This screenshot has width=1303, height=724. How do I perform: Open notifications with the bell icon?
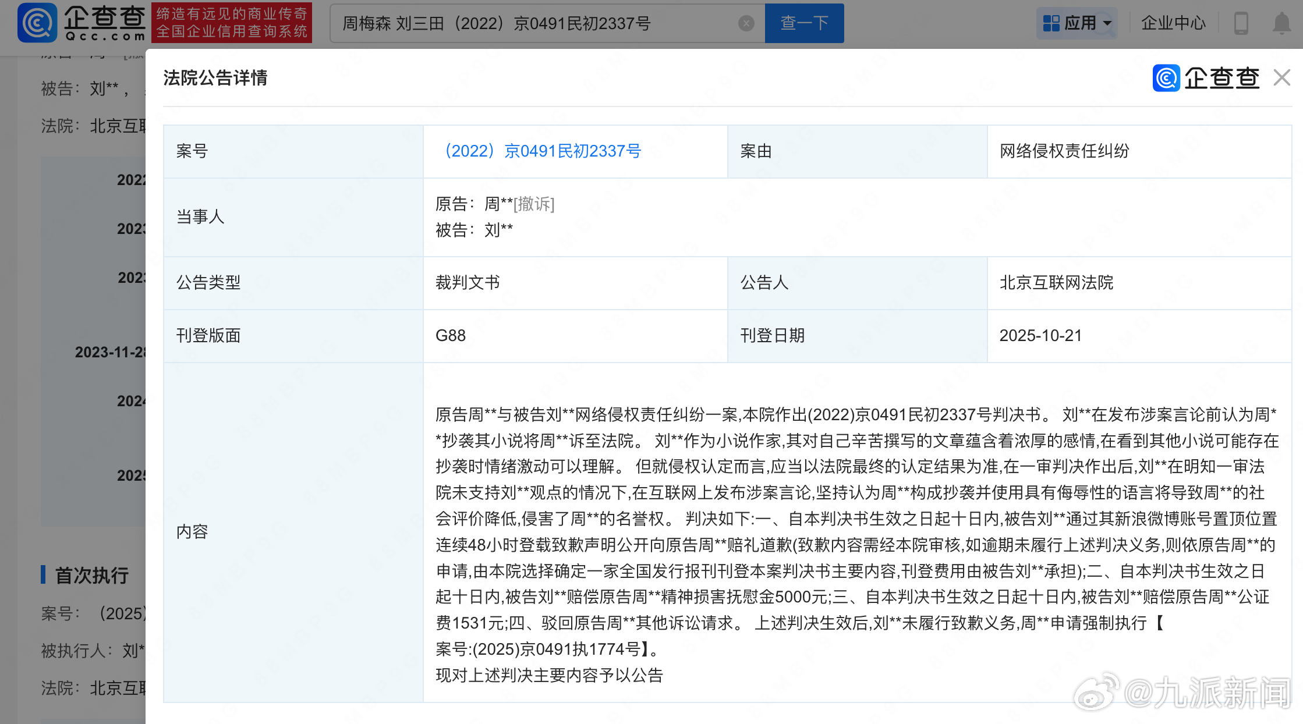tap(1281, 23)
